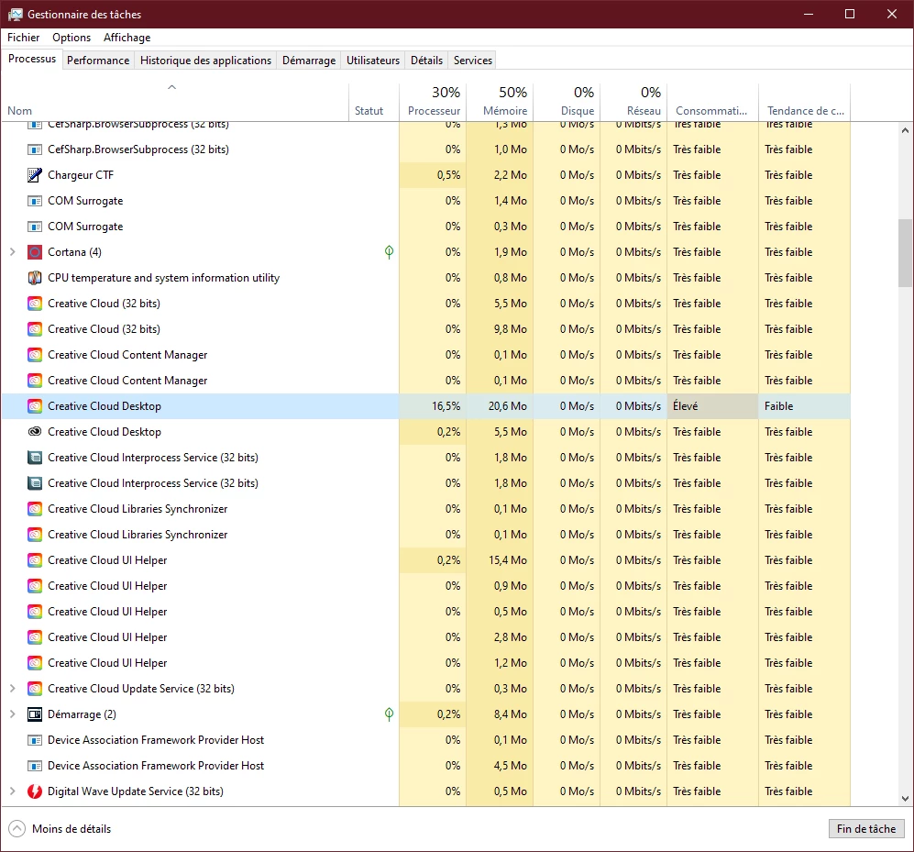Sort by the Nom column header
Image resolution: width=914 pixels, height=852 pixels.
point(175,103)
